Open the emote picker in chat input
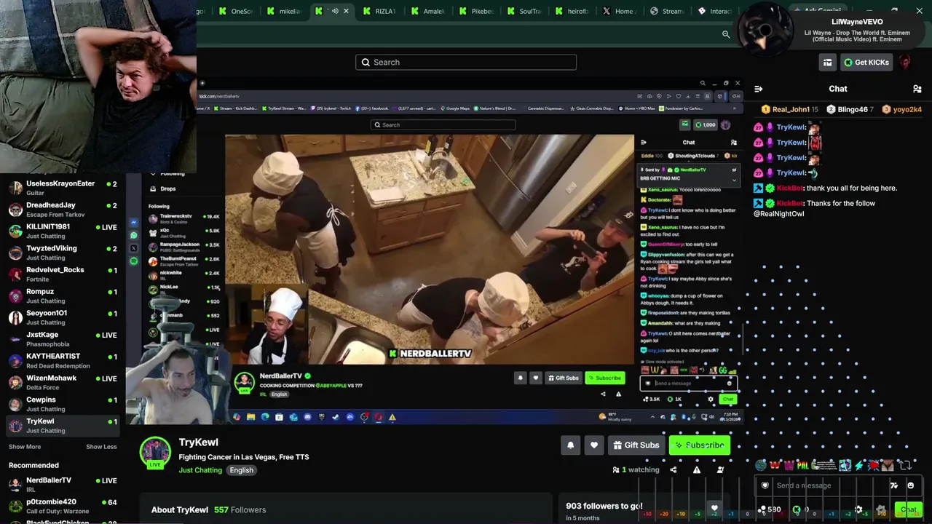 [911, 485]
